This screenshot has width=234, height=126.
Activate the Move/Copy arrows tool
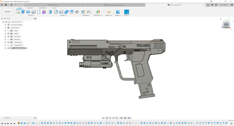coord(77,12)
